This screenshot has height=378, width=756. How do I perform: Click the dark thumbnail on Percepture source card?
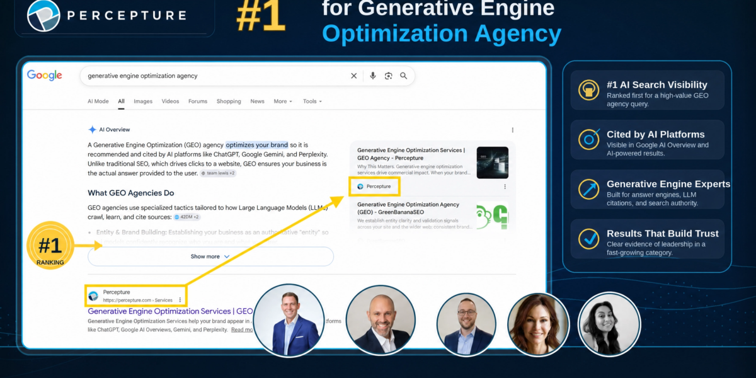click(493, 163)
